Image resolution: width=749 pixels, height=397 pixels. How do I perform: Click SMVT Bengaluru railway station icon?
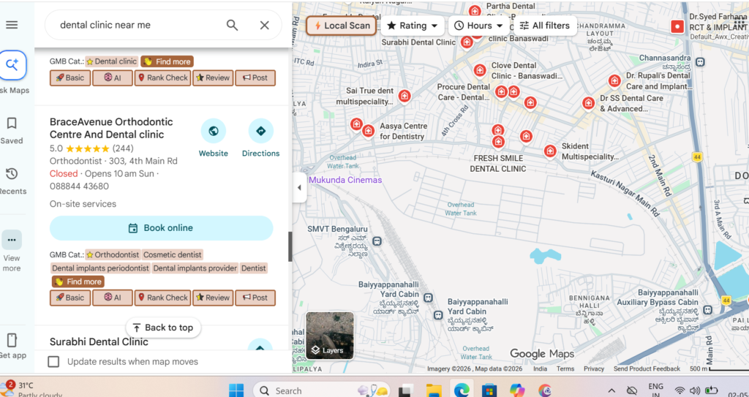(377, 241)
